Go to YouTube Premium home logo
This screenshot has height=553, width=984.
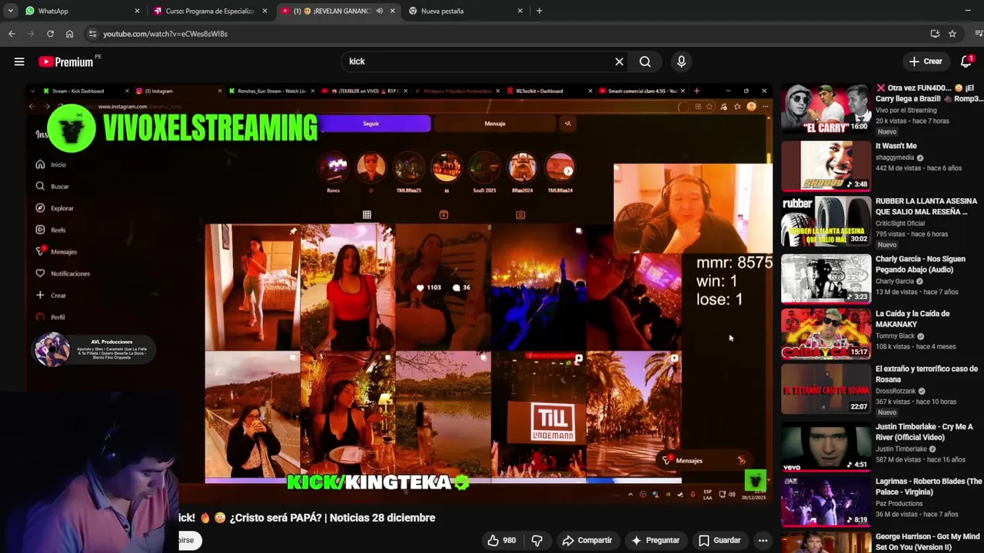click(66, 61)
